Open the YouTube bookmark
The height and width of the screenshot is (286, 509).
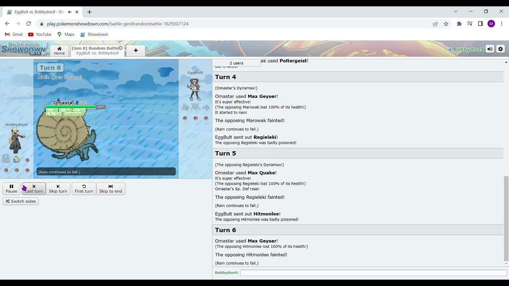[x=40, y=35]
